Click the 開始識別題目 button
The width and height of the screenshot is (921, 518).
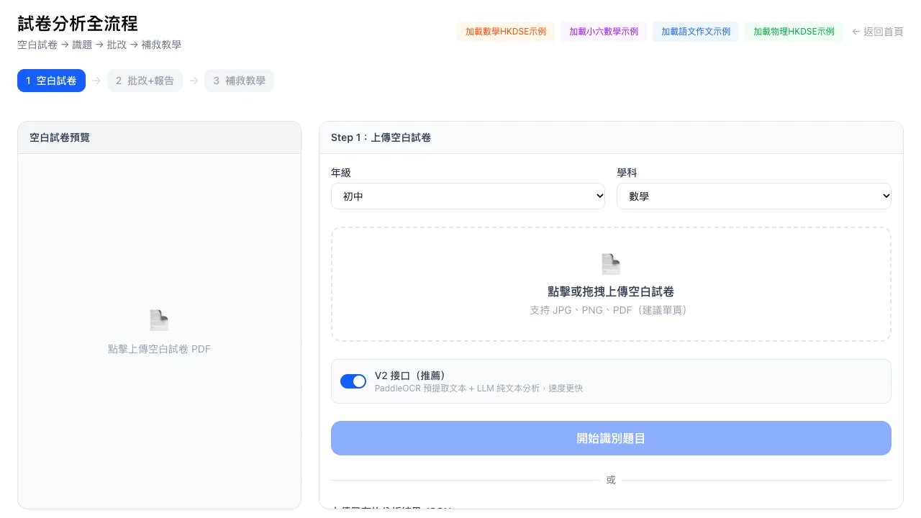pyautogui.click(x=611, y=438)
